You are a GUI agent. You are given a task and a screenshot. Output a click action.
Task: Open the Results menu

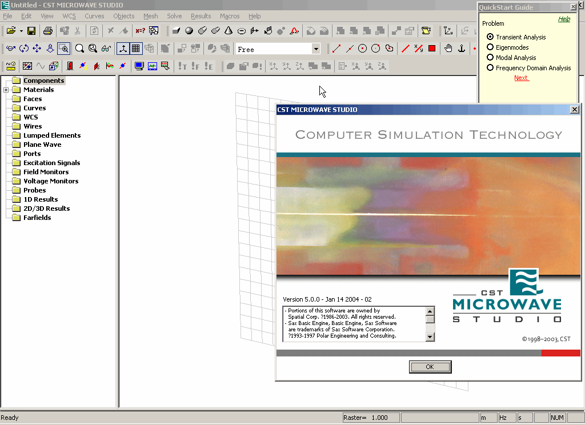[x=201, y=16]
